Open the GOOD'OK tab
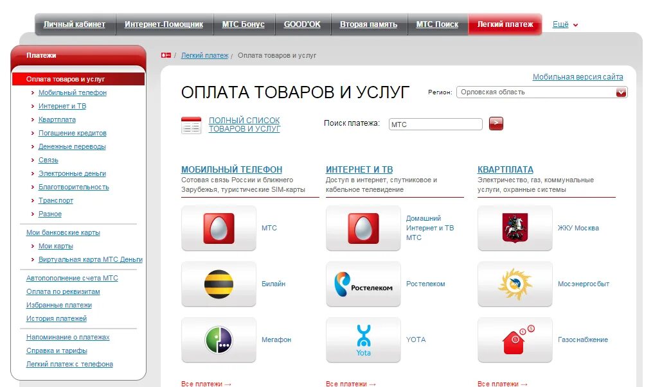The width and height of the screenshot is (653, 387). coord(302,24)
